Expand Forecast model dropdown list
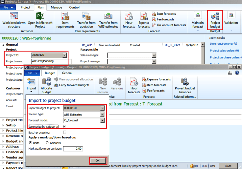The width and height of the screenshot is (242, 169). tap(102, 120)
